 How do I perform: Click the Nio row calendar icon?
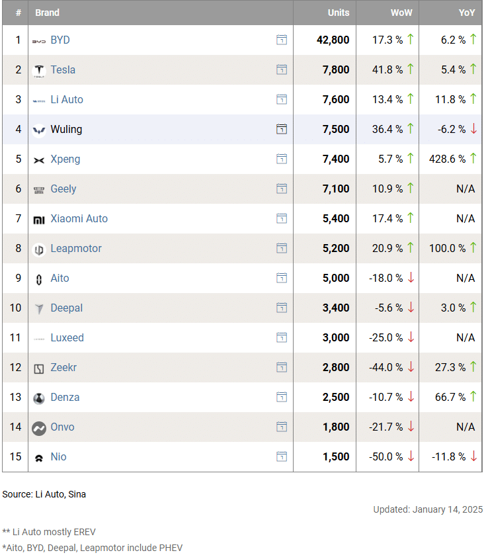pos(282,457)
